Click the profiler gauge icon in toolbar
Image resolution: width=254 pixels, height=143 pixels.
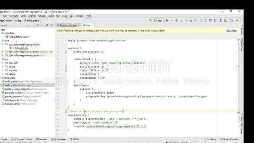coord(186,20)
